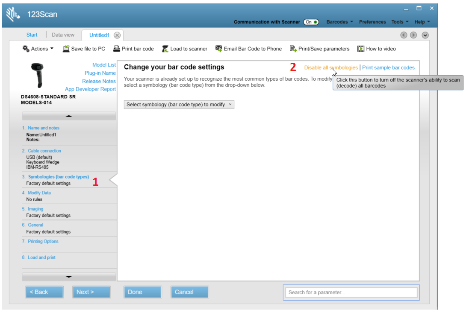Collapse the steps list with the up chevron

click(x=69, y=115)
